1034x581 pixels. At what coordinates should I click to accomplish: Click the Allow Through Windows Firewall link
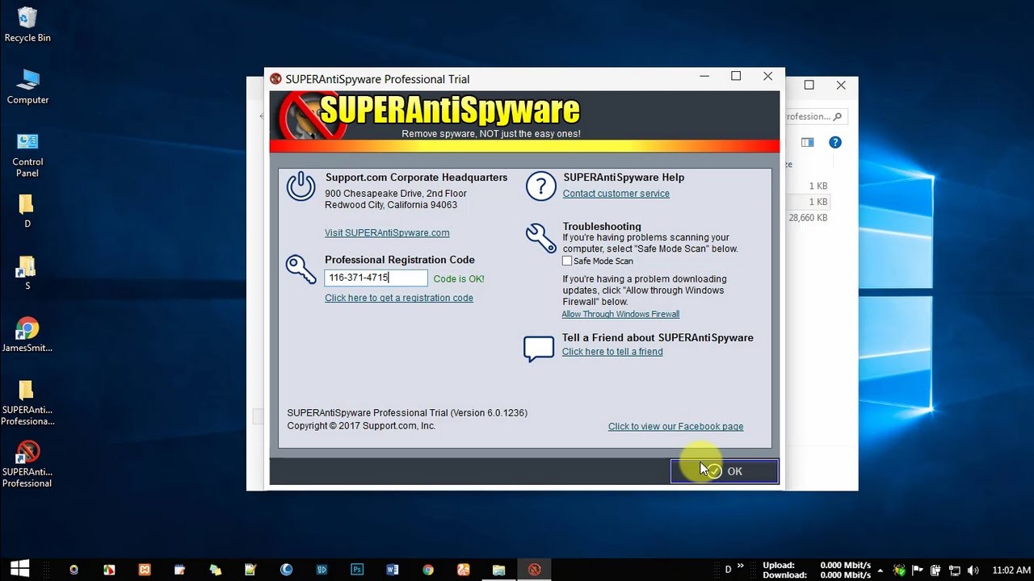pyautogui.click(x=620, y=314)
